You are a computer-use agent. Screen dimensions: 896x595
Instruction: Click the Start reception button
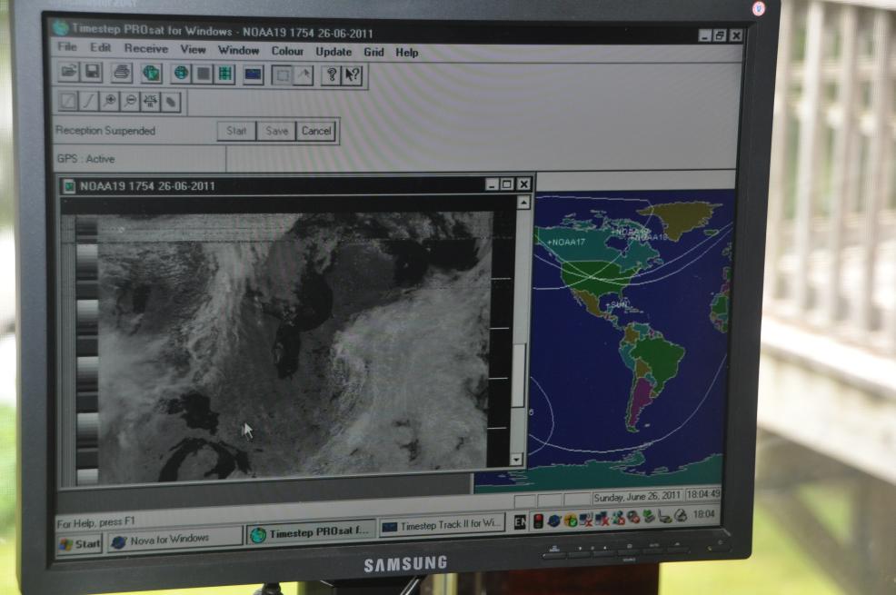[236, 131]
